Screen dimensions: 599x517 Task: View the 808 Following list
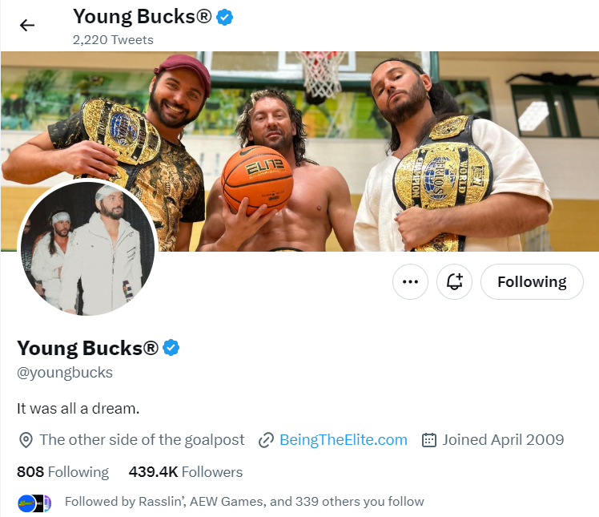tap(62, 472)
